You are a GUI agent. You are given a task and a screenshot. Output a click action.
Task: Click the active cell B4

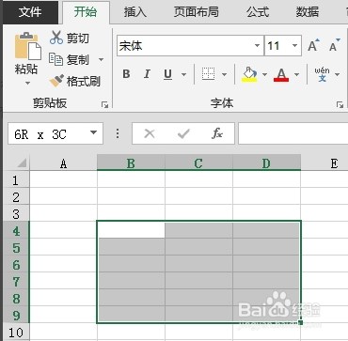[131, 230]
